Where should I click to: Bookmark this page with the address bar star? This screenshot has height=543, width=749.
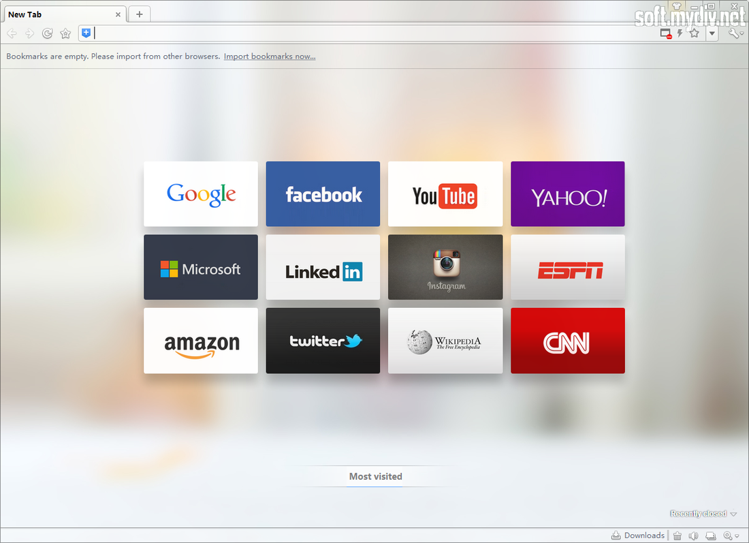point(695,33)
